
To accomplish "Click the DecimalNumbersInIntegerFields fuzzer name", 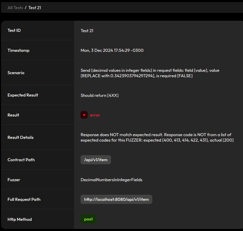I will point(111,180).
